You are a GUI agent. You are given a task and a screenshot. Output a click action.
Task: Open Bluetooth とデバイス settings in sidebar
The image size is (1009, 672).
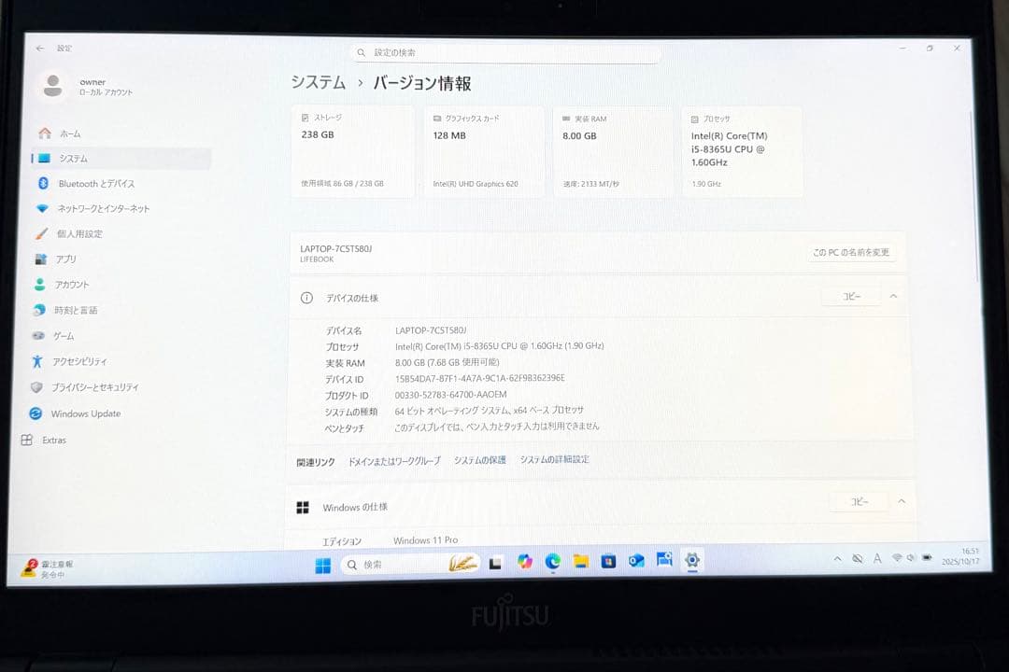click(94, 182)
